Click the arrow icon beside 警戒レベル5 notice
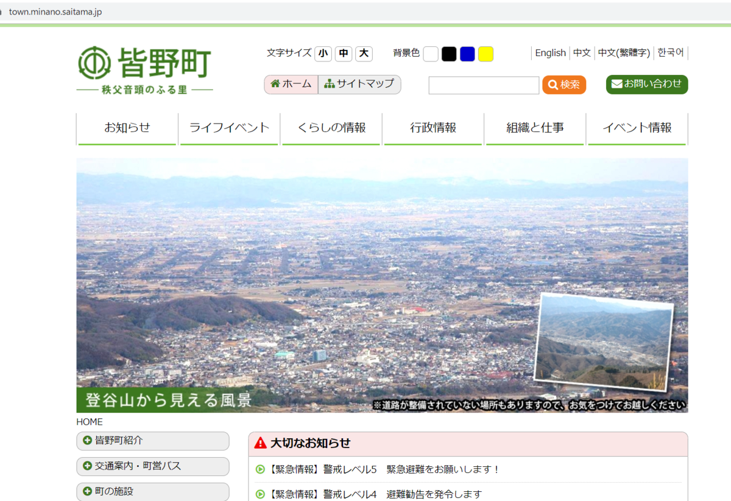This screenshot has width=731, height=501. click(x=260, y=469)
